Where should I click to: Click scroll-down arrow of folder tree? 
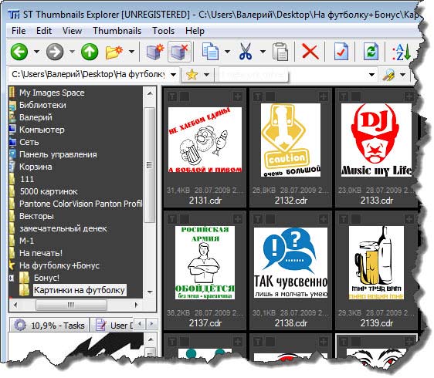click(x=150, y=292)
